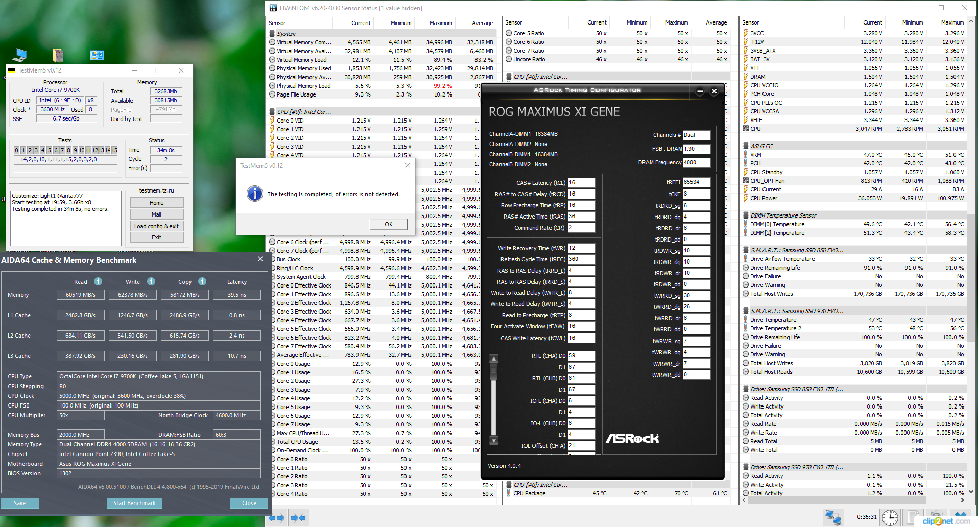Select the Page File Usage row

point(375,94)
